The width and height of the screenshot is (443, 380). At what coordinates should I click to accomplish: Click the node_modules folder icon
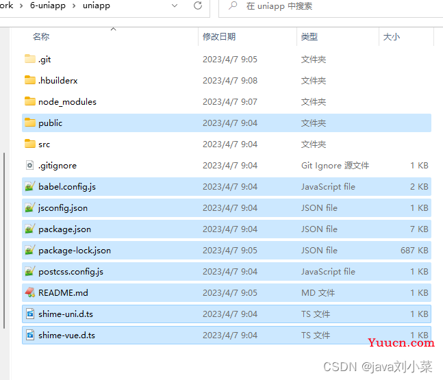click(30, 101)
